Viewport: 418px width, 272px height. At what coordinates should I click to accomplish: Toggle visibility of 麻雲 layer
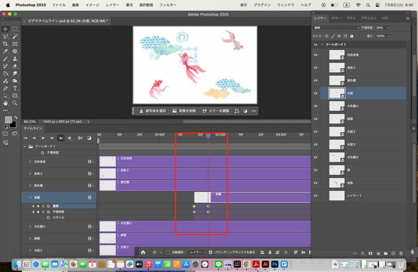click(316, 119)
